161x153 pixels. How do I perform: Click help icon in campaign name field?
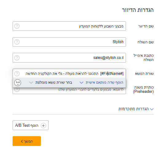(x=17, y=26)
